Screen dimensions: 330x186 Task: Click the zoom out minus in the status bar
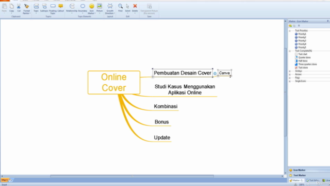click(x=308, y=184)
